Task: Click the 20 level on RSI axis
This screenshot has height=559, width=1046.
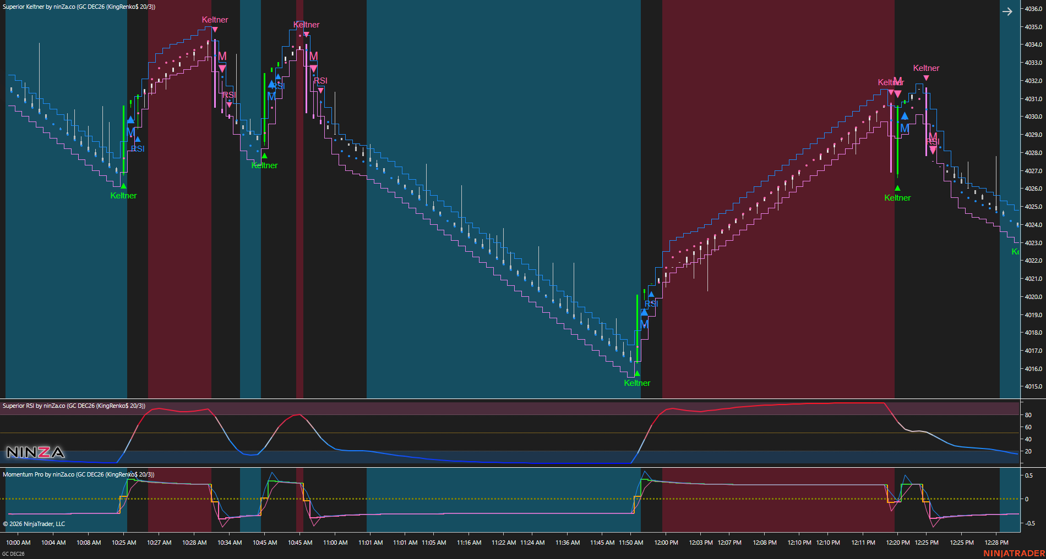Action: pyautogui.click(x=1028, y=451)
